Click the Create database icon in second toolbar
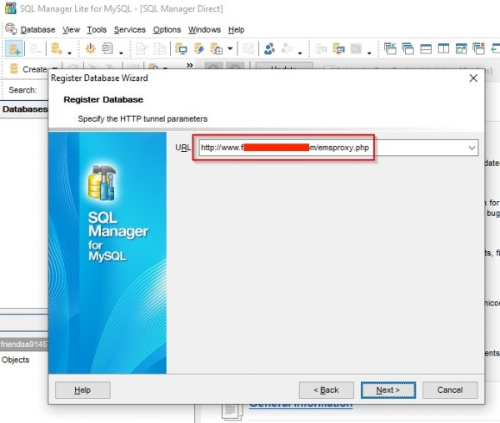The height and width of the screenshot is (423, 500). click(13, 69)
